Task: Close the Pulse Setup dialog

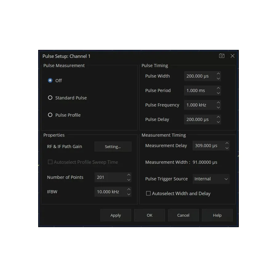Action: pyautogui.click(x=232, y=56)
